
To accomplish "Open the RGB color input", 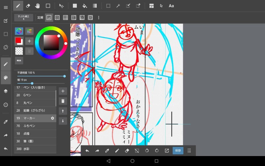I will [x=19, y=61].
